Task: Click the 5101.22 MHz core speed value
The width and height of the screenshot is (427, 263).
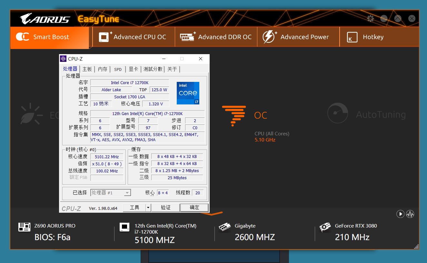Action: point(107,157)
